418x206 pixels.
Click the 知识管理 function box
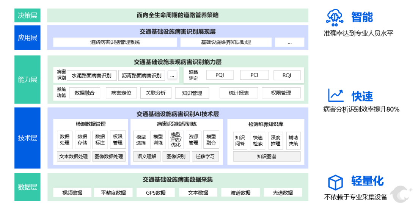coord(192,93)
